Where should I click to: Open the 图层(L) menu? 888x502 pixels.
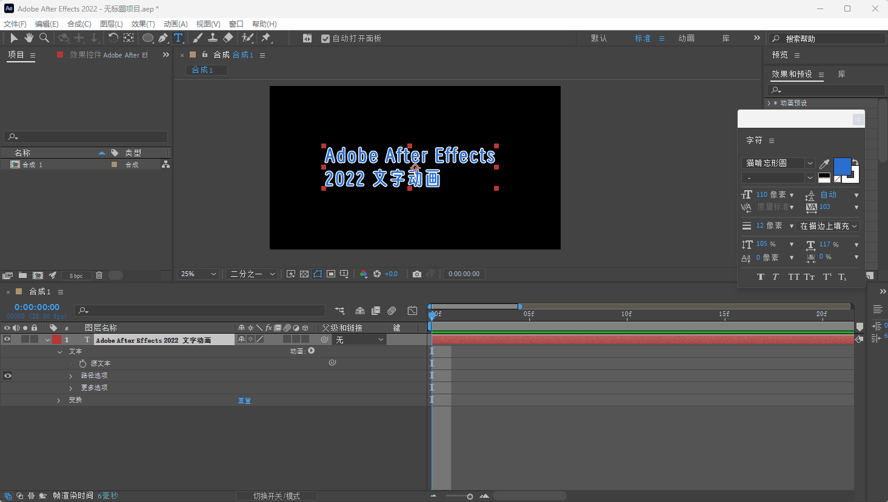pyautogui.click(x=112, y=24)
